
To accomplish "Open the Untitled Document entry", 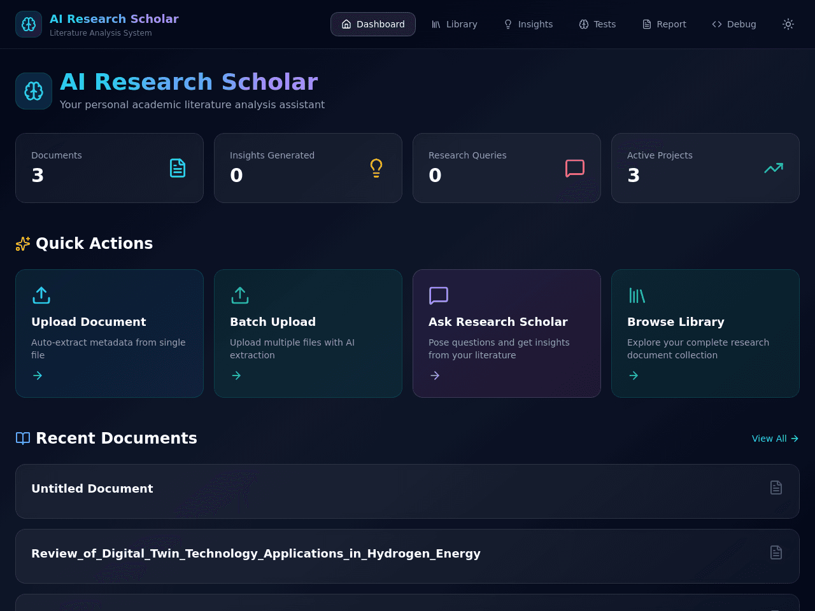I will (x=407, y=491).
